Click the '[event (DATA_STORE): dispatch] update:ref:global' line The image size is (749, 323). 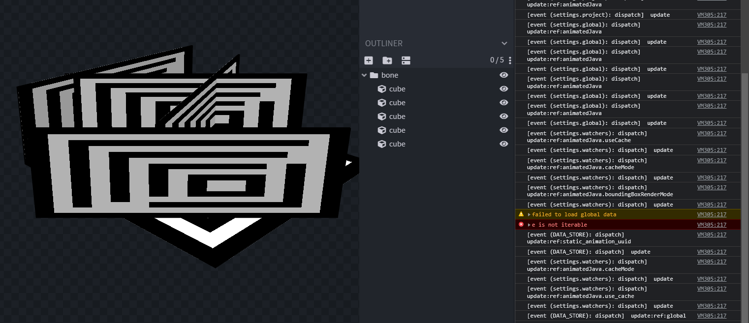click(x=606, y=316)
